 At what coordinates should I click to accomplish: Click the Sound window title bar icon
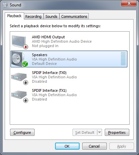(5, 5)
